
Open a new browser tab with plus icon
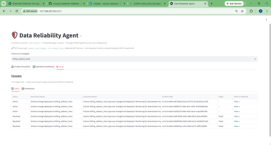click(x=211, y=3)
